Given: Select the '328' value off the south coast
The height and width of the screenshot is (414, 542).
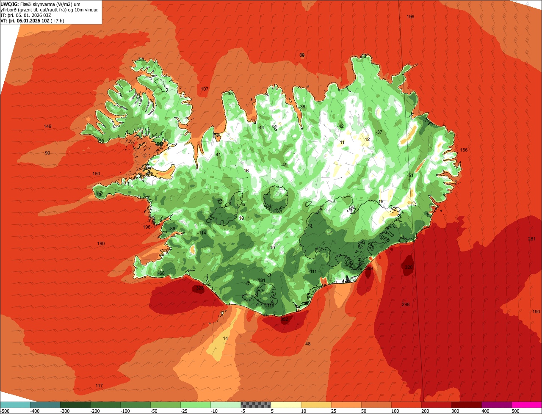Looking at the screenshot, I should pyautogui.click(x=199, y=287).
